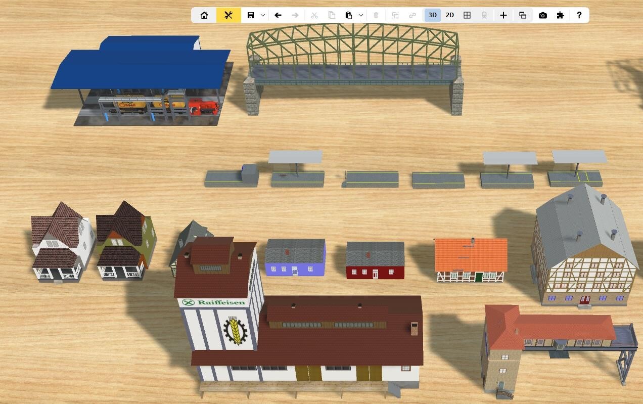
Task: Expand the save options dropdown arrow
Action: [x=263, y=15]
